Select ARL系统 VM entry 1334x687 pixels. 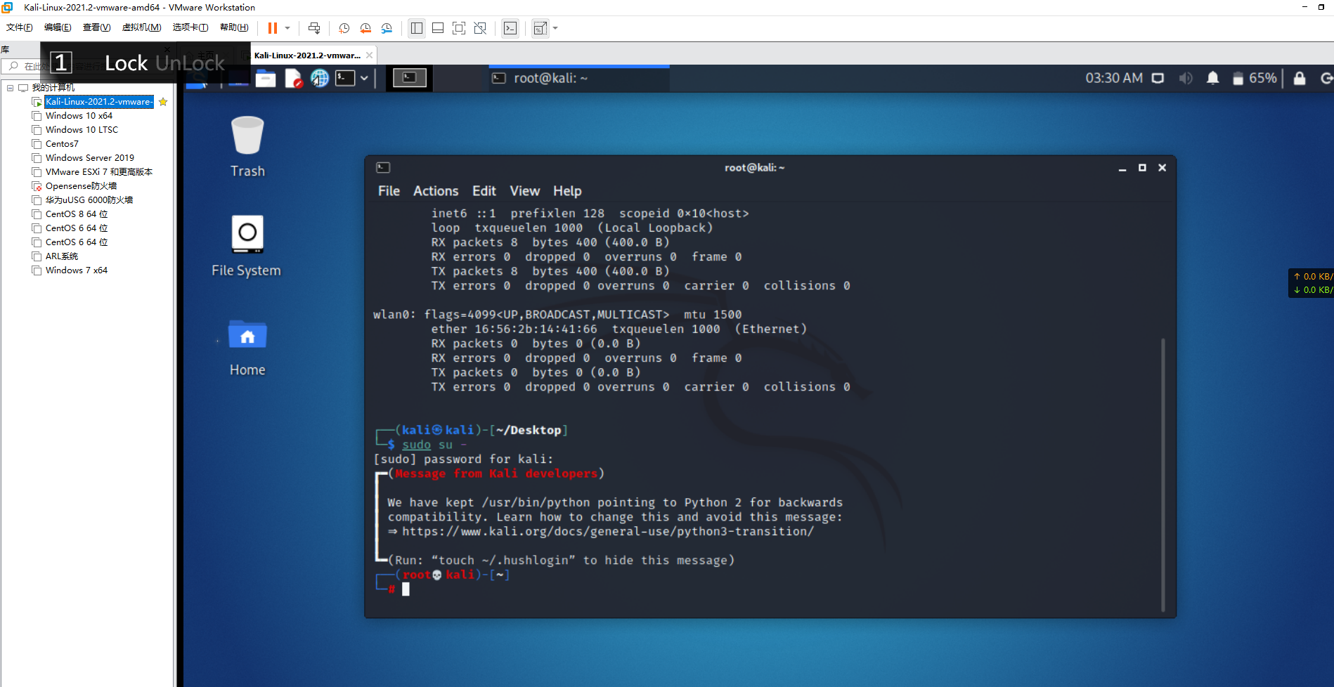(x=62, y=256)
